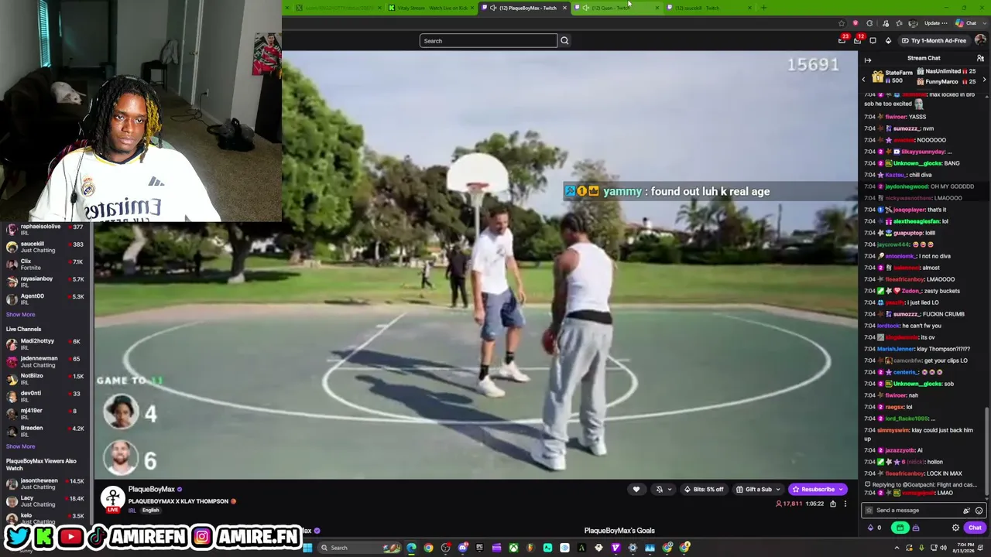This screenshot has width=991, height=557.
Task: Open the Bits cheer icon in chat input
Action: coord(966,511)
